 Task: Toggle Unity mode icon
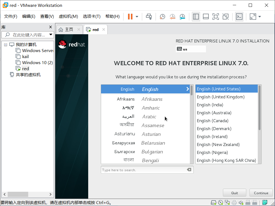pyautogui.click(x=225, y=17)
